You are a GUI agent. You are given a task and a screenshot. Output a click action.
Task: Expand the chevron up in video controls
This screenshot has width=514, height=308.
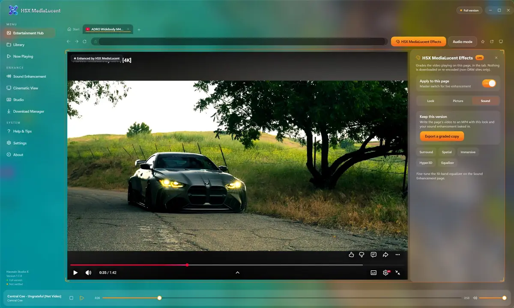tap(238, 272)
